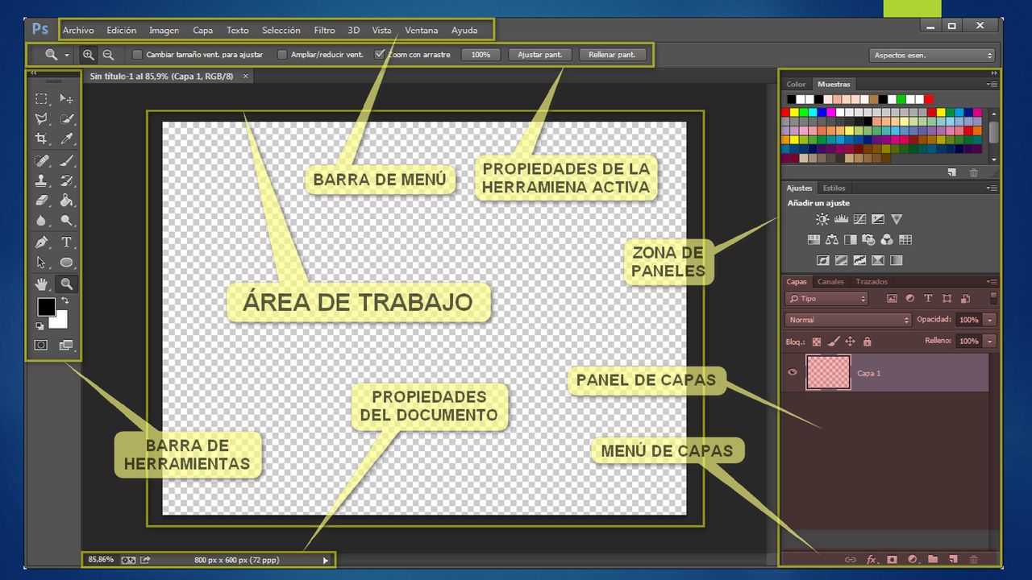Expand status bar document info arrow
This screenshot has width=1032, height=580.
(x=326, y=559)
